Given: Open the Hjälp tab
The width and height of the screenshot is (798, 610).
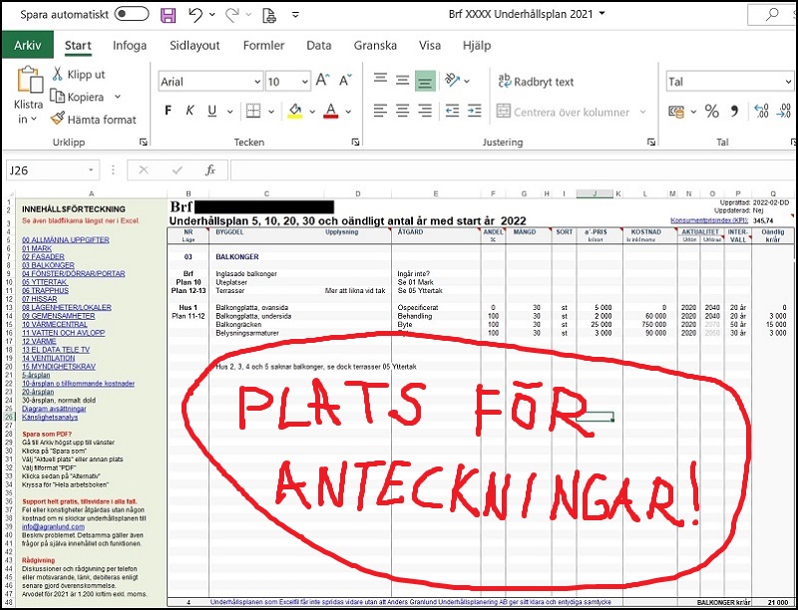Looking at the screenshot, I should pos(477,45).
